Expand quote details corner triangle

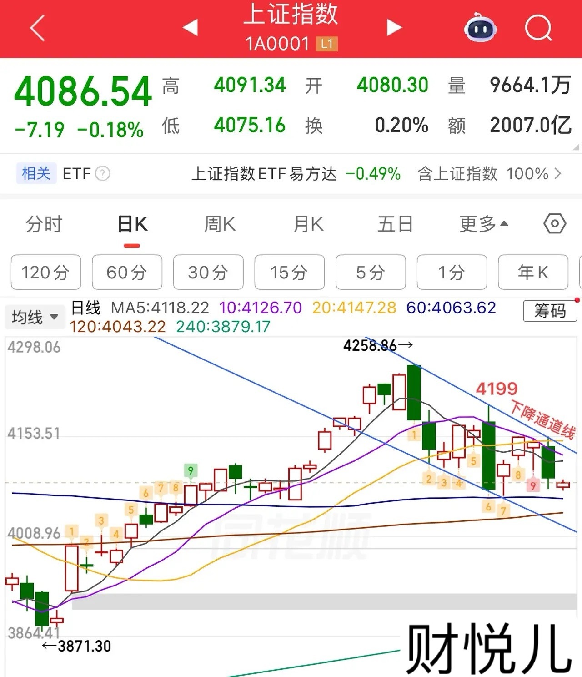[x=577, y=147]
